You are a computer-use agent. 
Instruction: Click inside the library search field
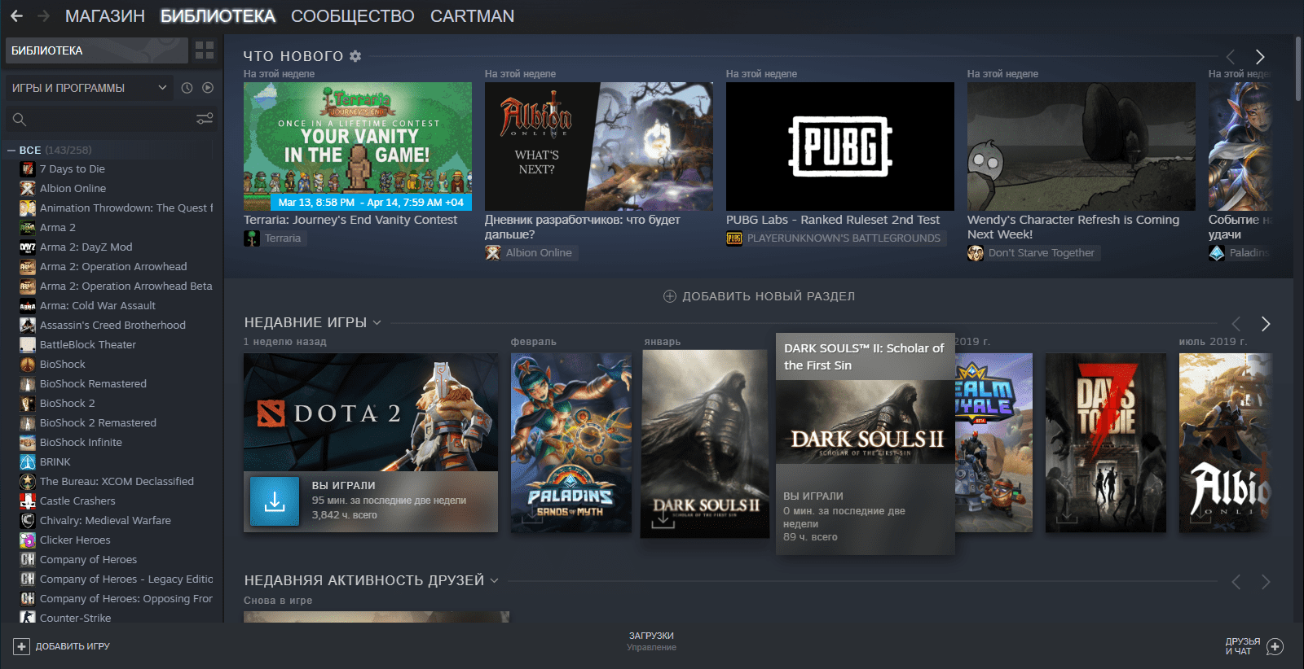tap(110, 120)
